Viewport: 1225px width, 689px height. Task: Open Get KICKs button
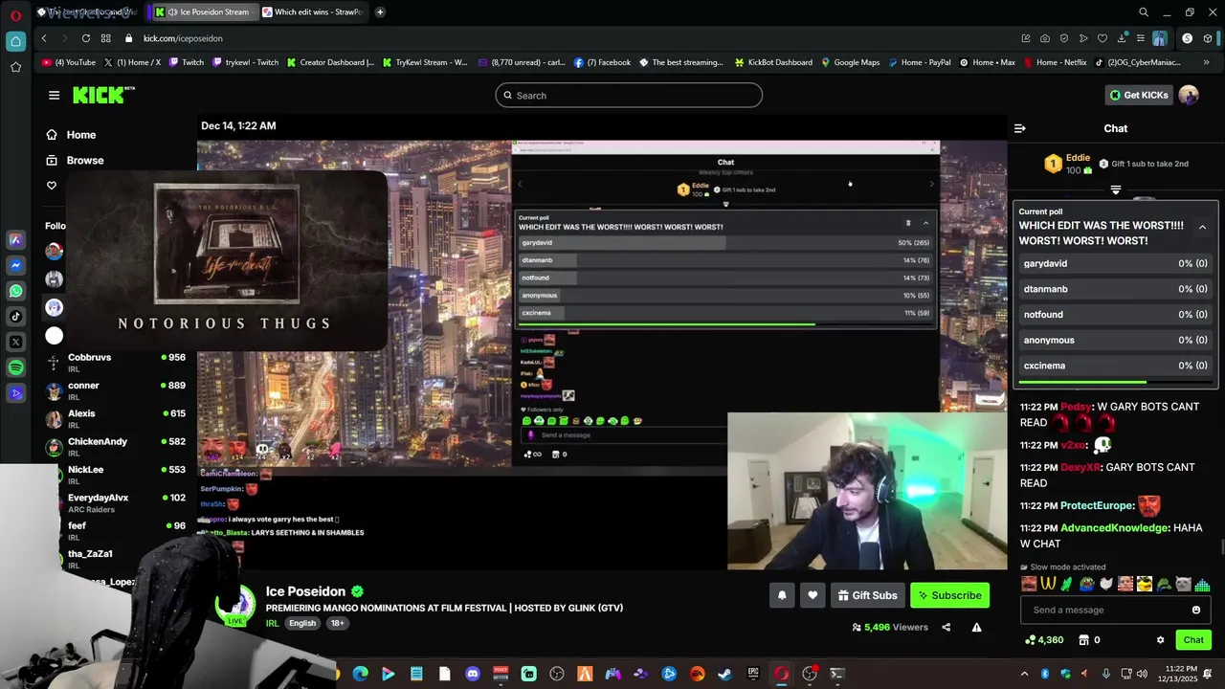pyautogui.click(x=1139, y=95)
